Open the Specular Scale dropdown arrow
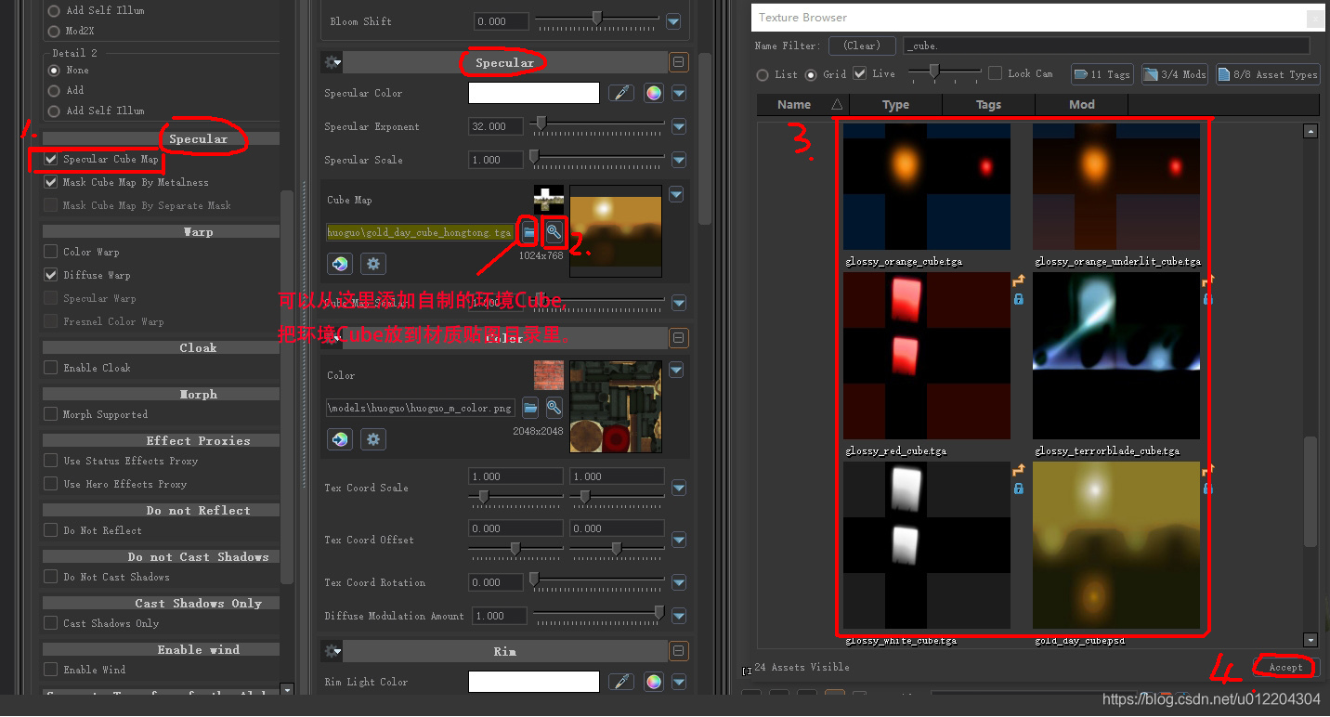The width and height of the screenshot is (1330, 717). click(x=679, y=160)
